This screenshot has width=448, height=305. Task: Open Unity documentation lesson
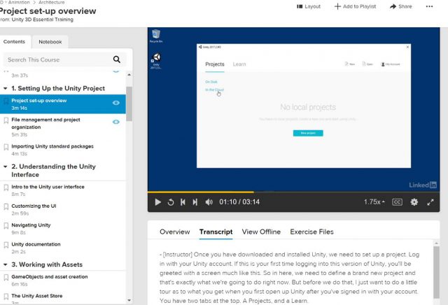click(x=36, y=244)
